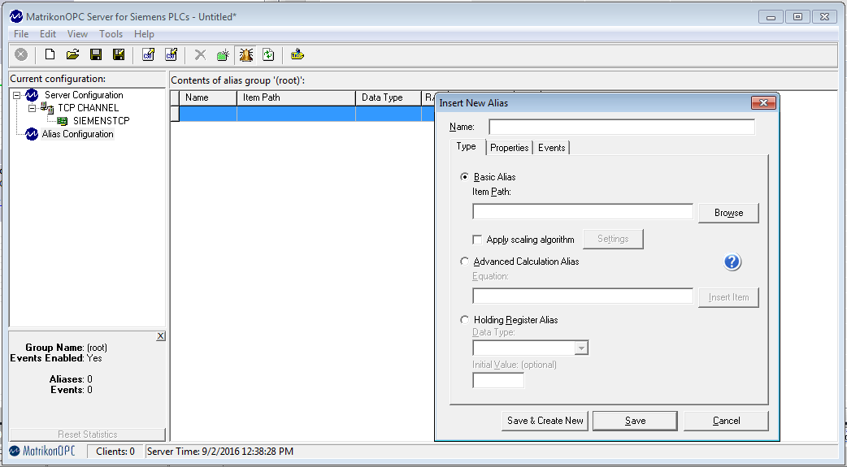
Task: Collapse the TCP CHANNEL tree node
Action: tap(32, 108)
